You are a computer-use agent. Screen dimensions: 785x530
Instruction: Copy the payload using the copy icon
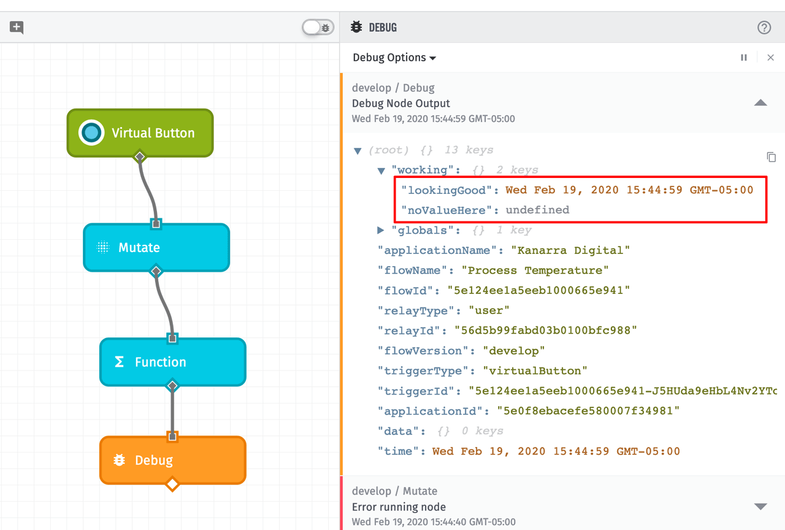pyautogui.click(x=771, y=157)
